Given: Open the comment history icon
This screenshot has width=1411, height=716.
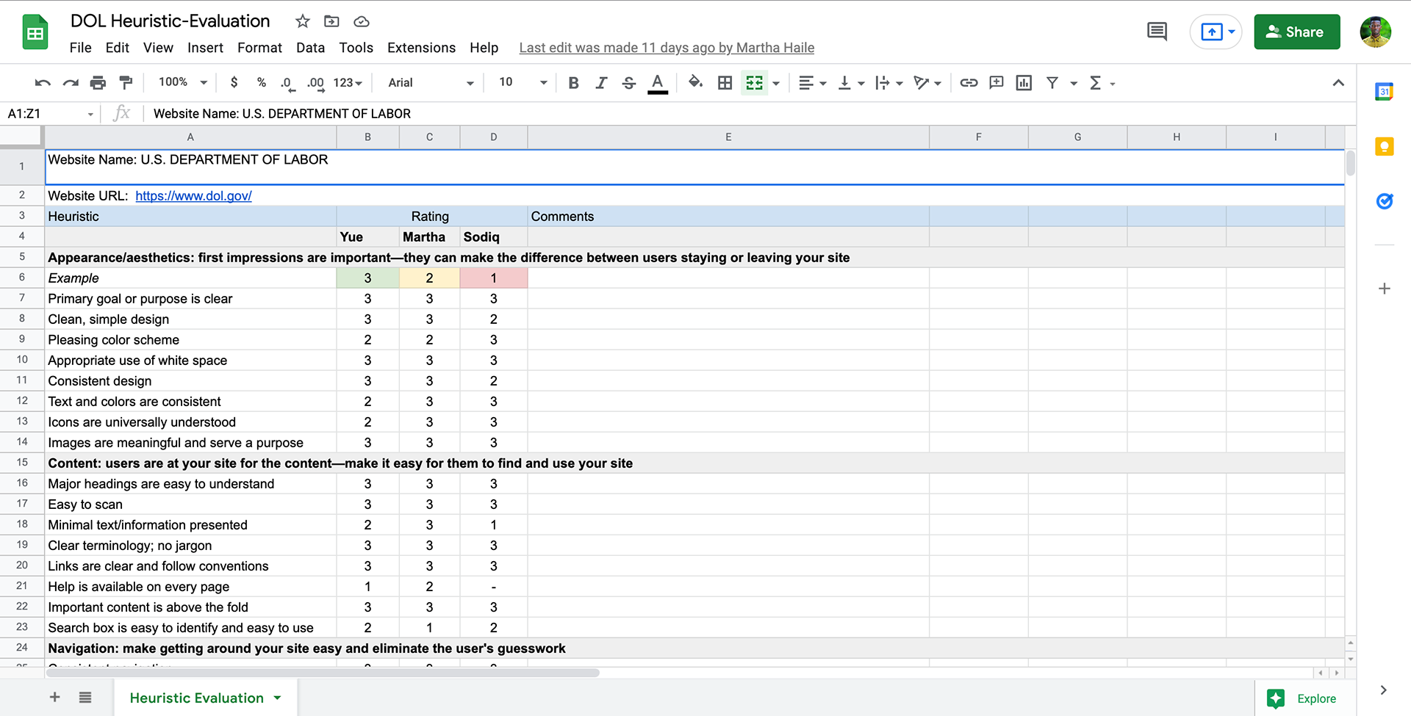Looking at the screenshot, I should pyautogui.click(x=1157, y=32).
